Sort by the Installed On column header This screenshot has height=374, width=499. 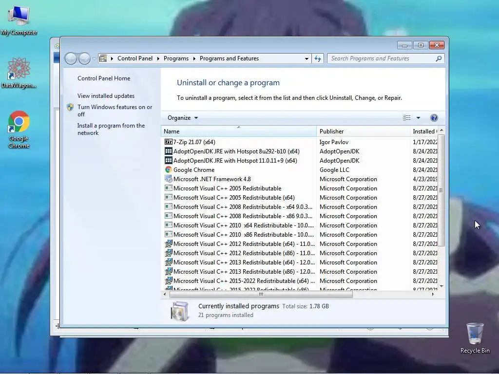[x=424, y=131]
